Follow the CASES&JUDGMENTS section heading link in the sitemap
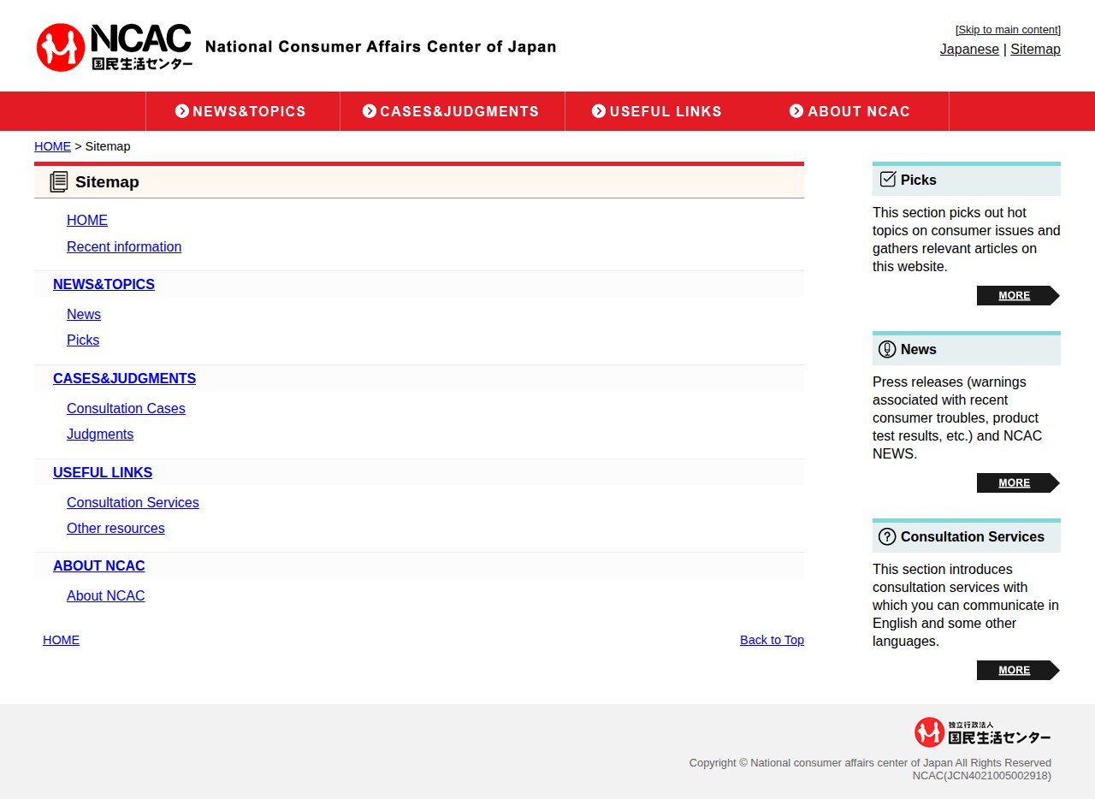The width and height of the screenshot is (1095, 799). point(124,379)
